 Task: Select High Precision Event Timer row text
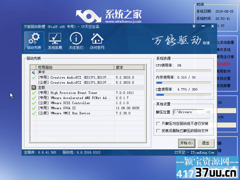point(68,93)
